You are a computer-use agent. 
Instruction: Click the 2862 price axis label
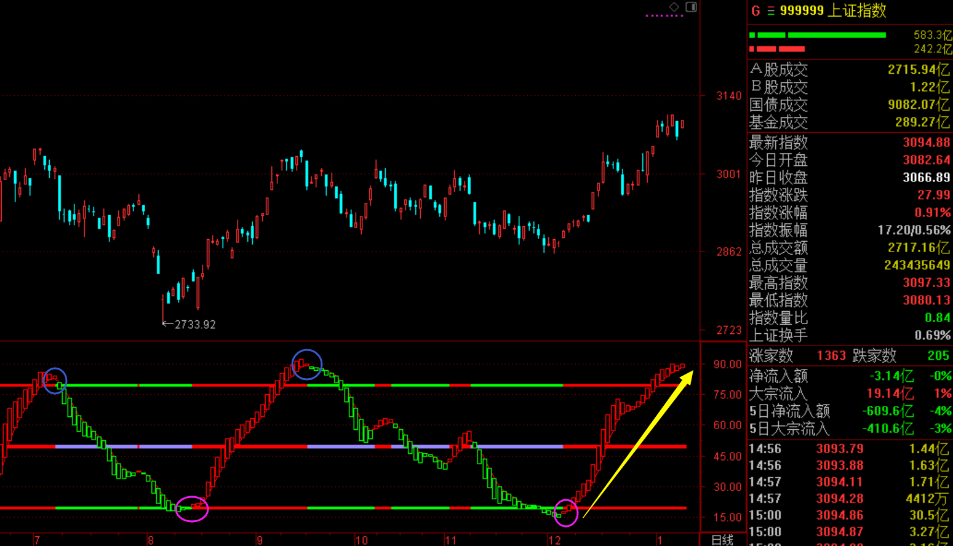729,251
